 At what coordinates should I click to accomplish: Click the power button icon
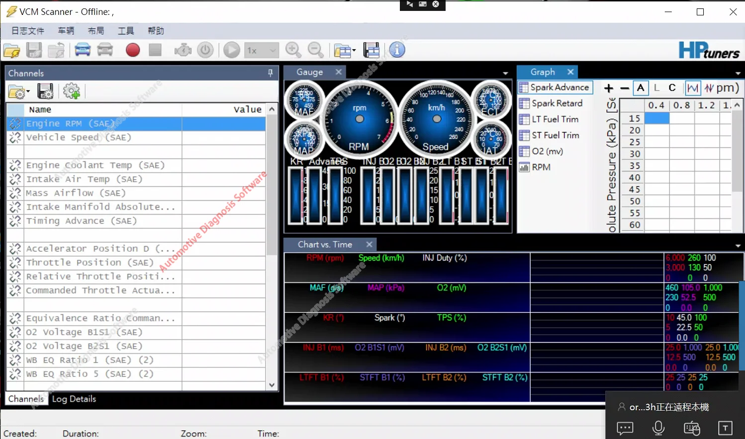tap(205, 50)
